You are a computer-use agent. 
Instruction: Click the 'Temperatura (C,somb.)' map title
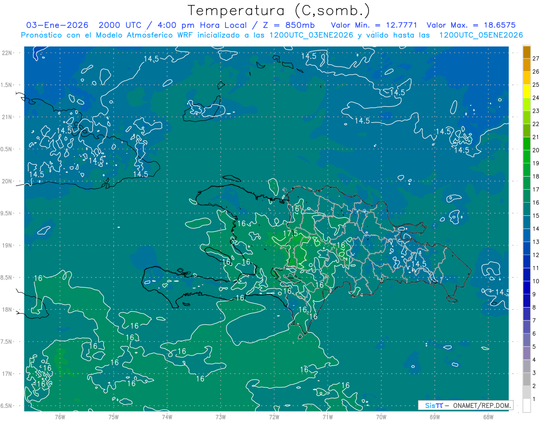coord(279,11)
